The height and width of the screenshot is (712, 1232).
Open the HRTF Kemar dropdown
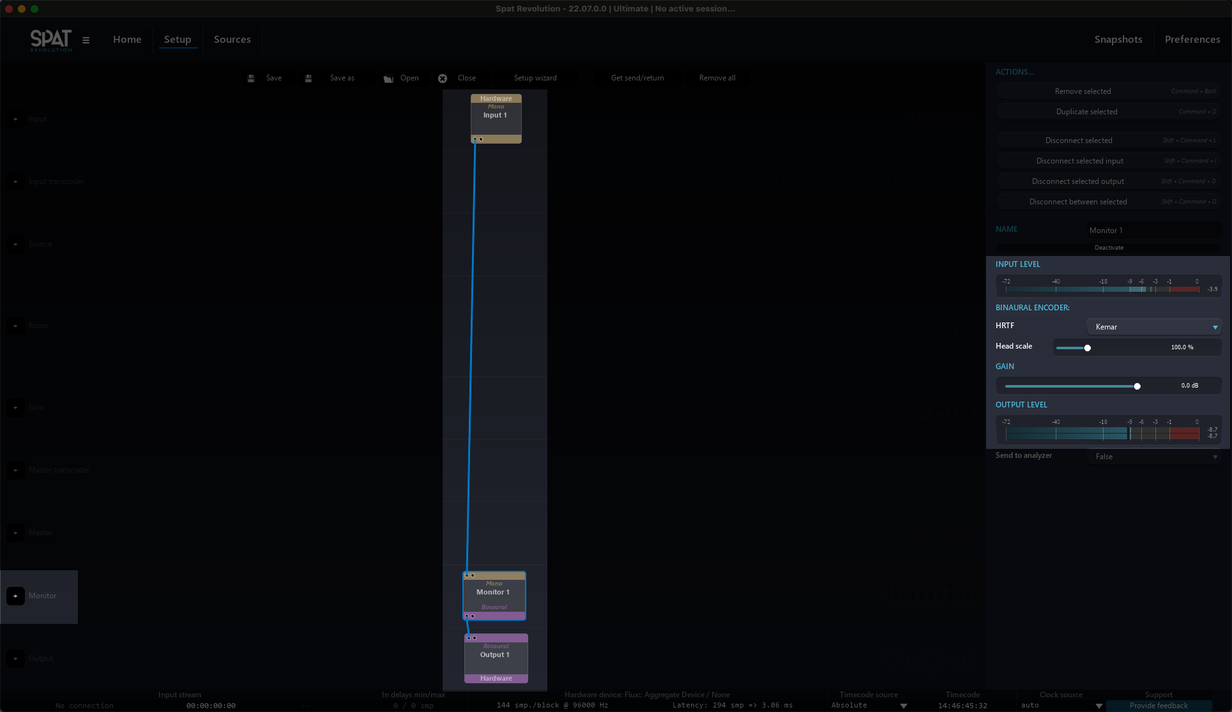[x=1153, y=327]
